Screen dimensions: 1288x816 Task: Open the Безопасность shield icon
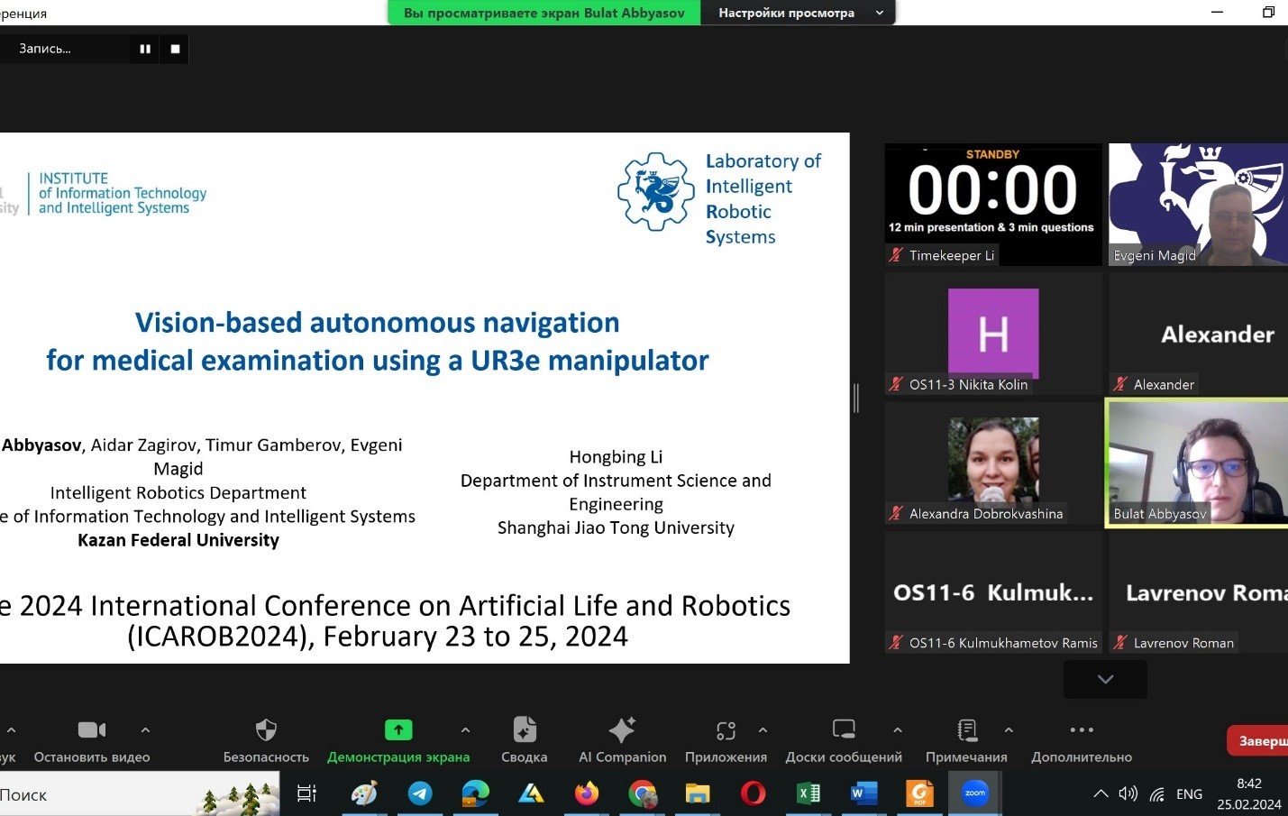click(266, 729)
